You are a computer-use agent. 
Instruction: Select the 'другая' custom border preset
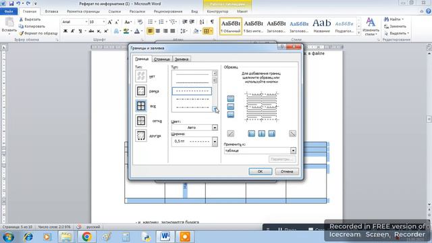141,136
